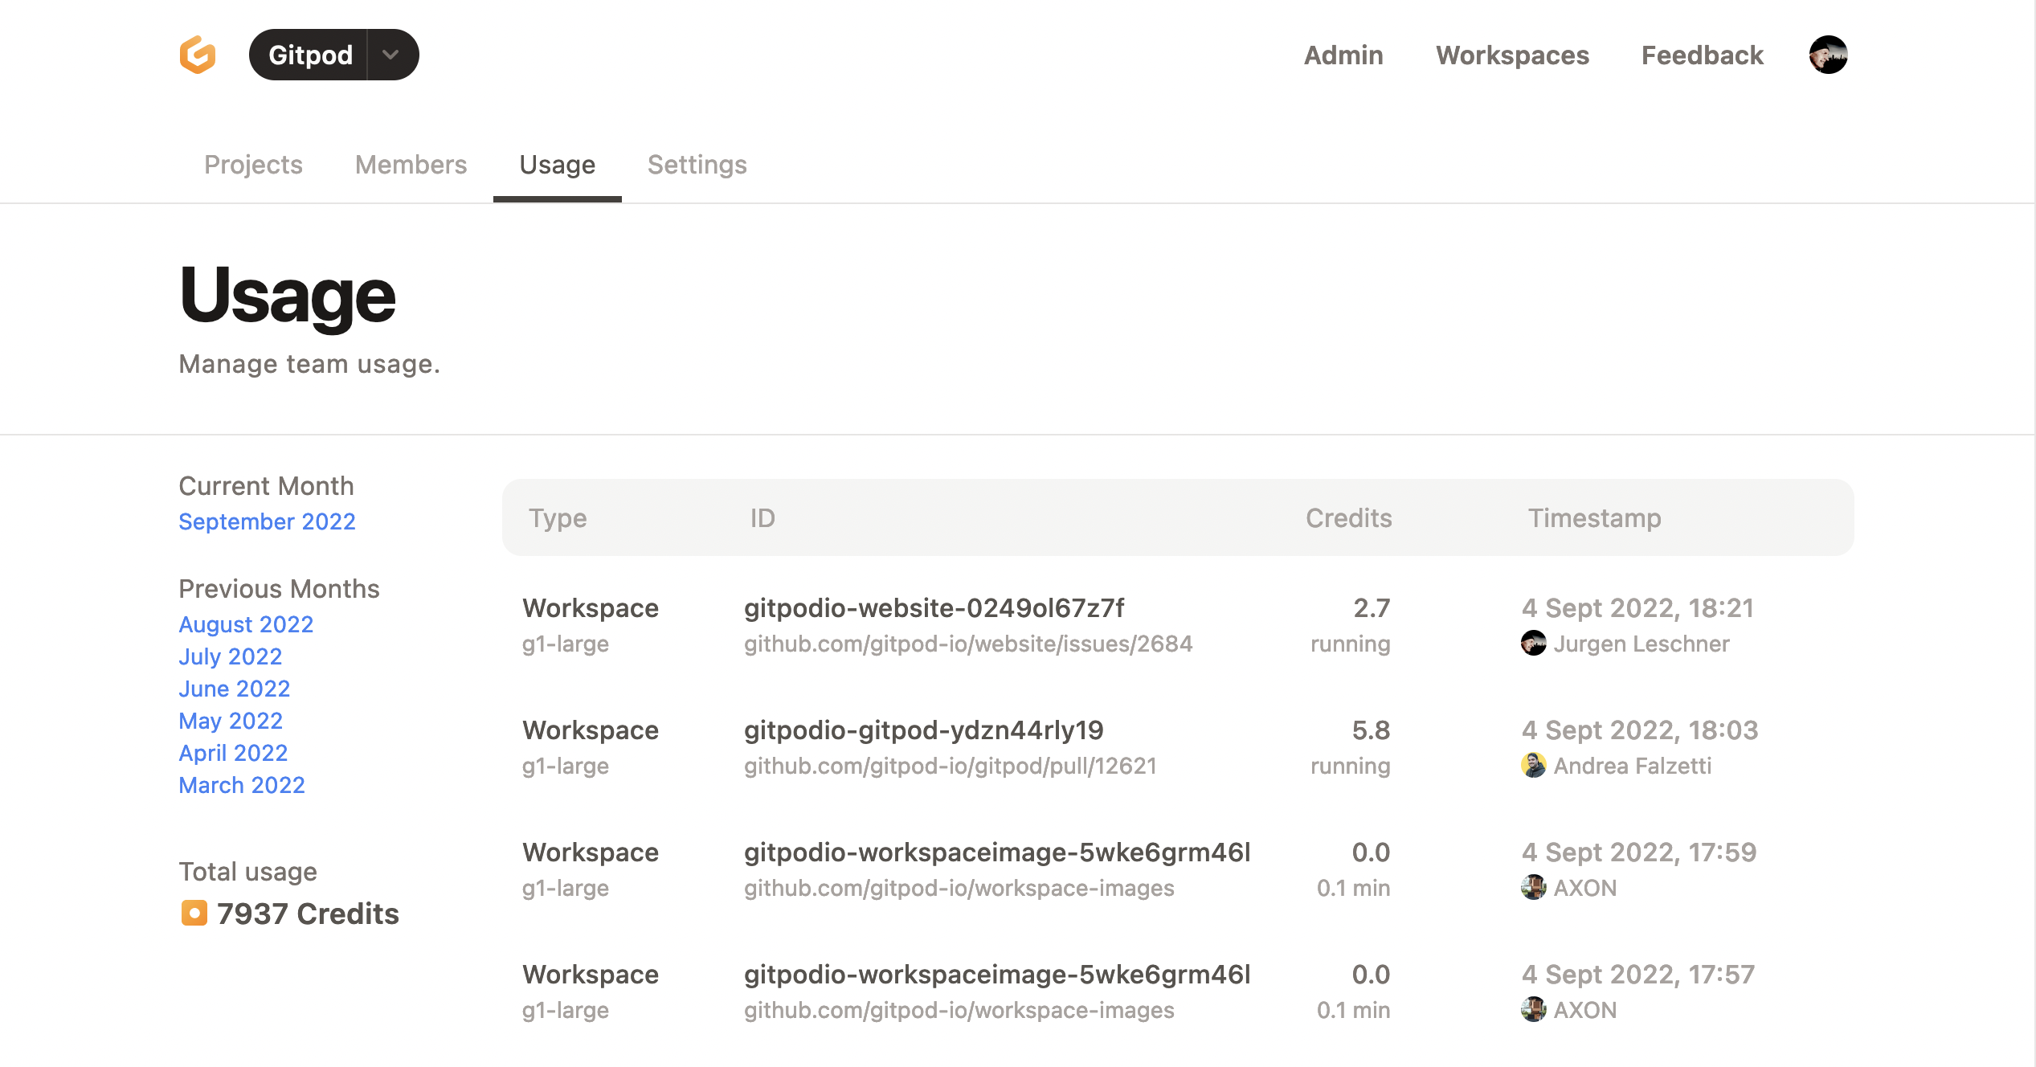The width and height of the screenshot is (2036, 1067).
Task: View September 2022 current month usage
Action: [x=268, y=521]
